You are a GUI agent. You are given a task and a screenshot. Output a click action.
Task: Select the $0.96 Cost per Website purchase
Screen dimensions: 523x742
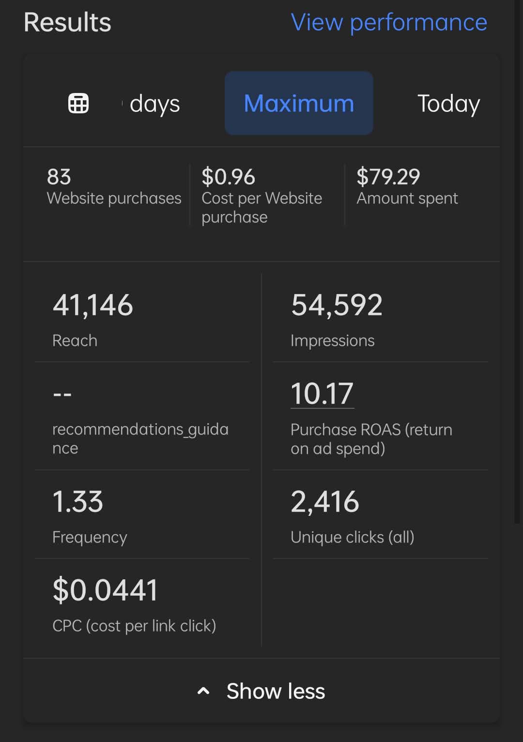coord(262,195)
